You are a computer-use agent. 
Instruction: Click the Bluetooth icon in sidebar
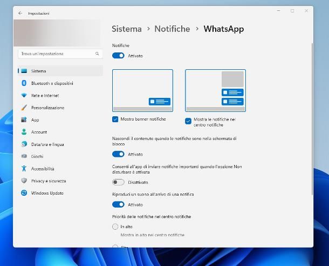pyautogui.click(x=24, y=83)
